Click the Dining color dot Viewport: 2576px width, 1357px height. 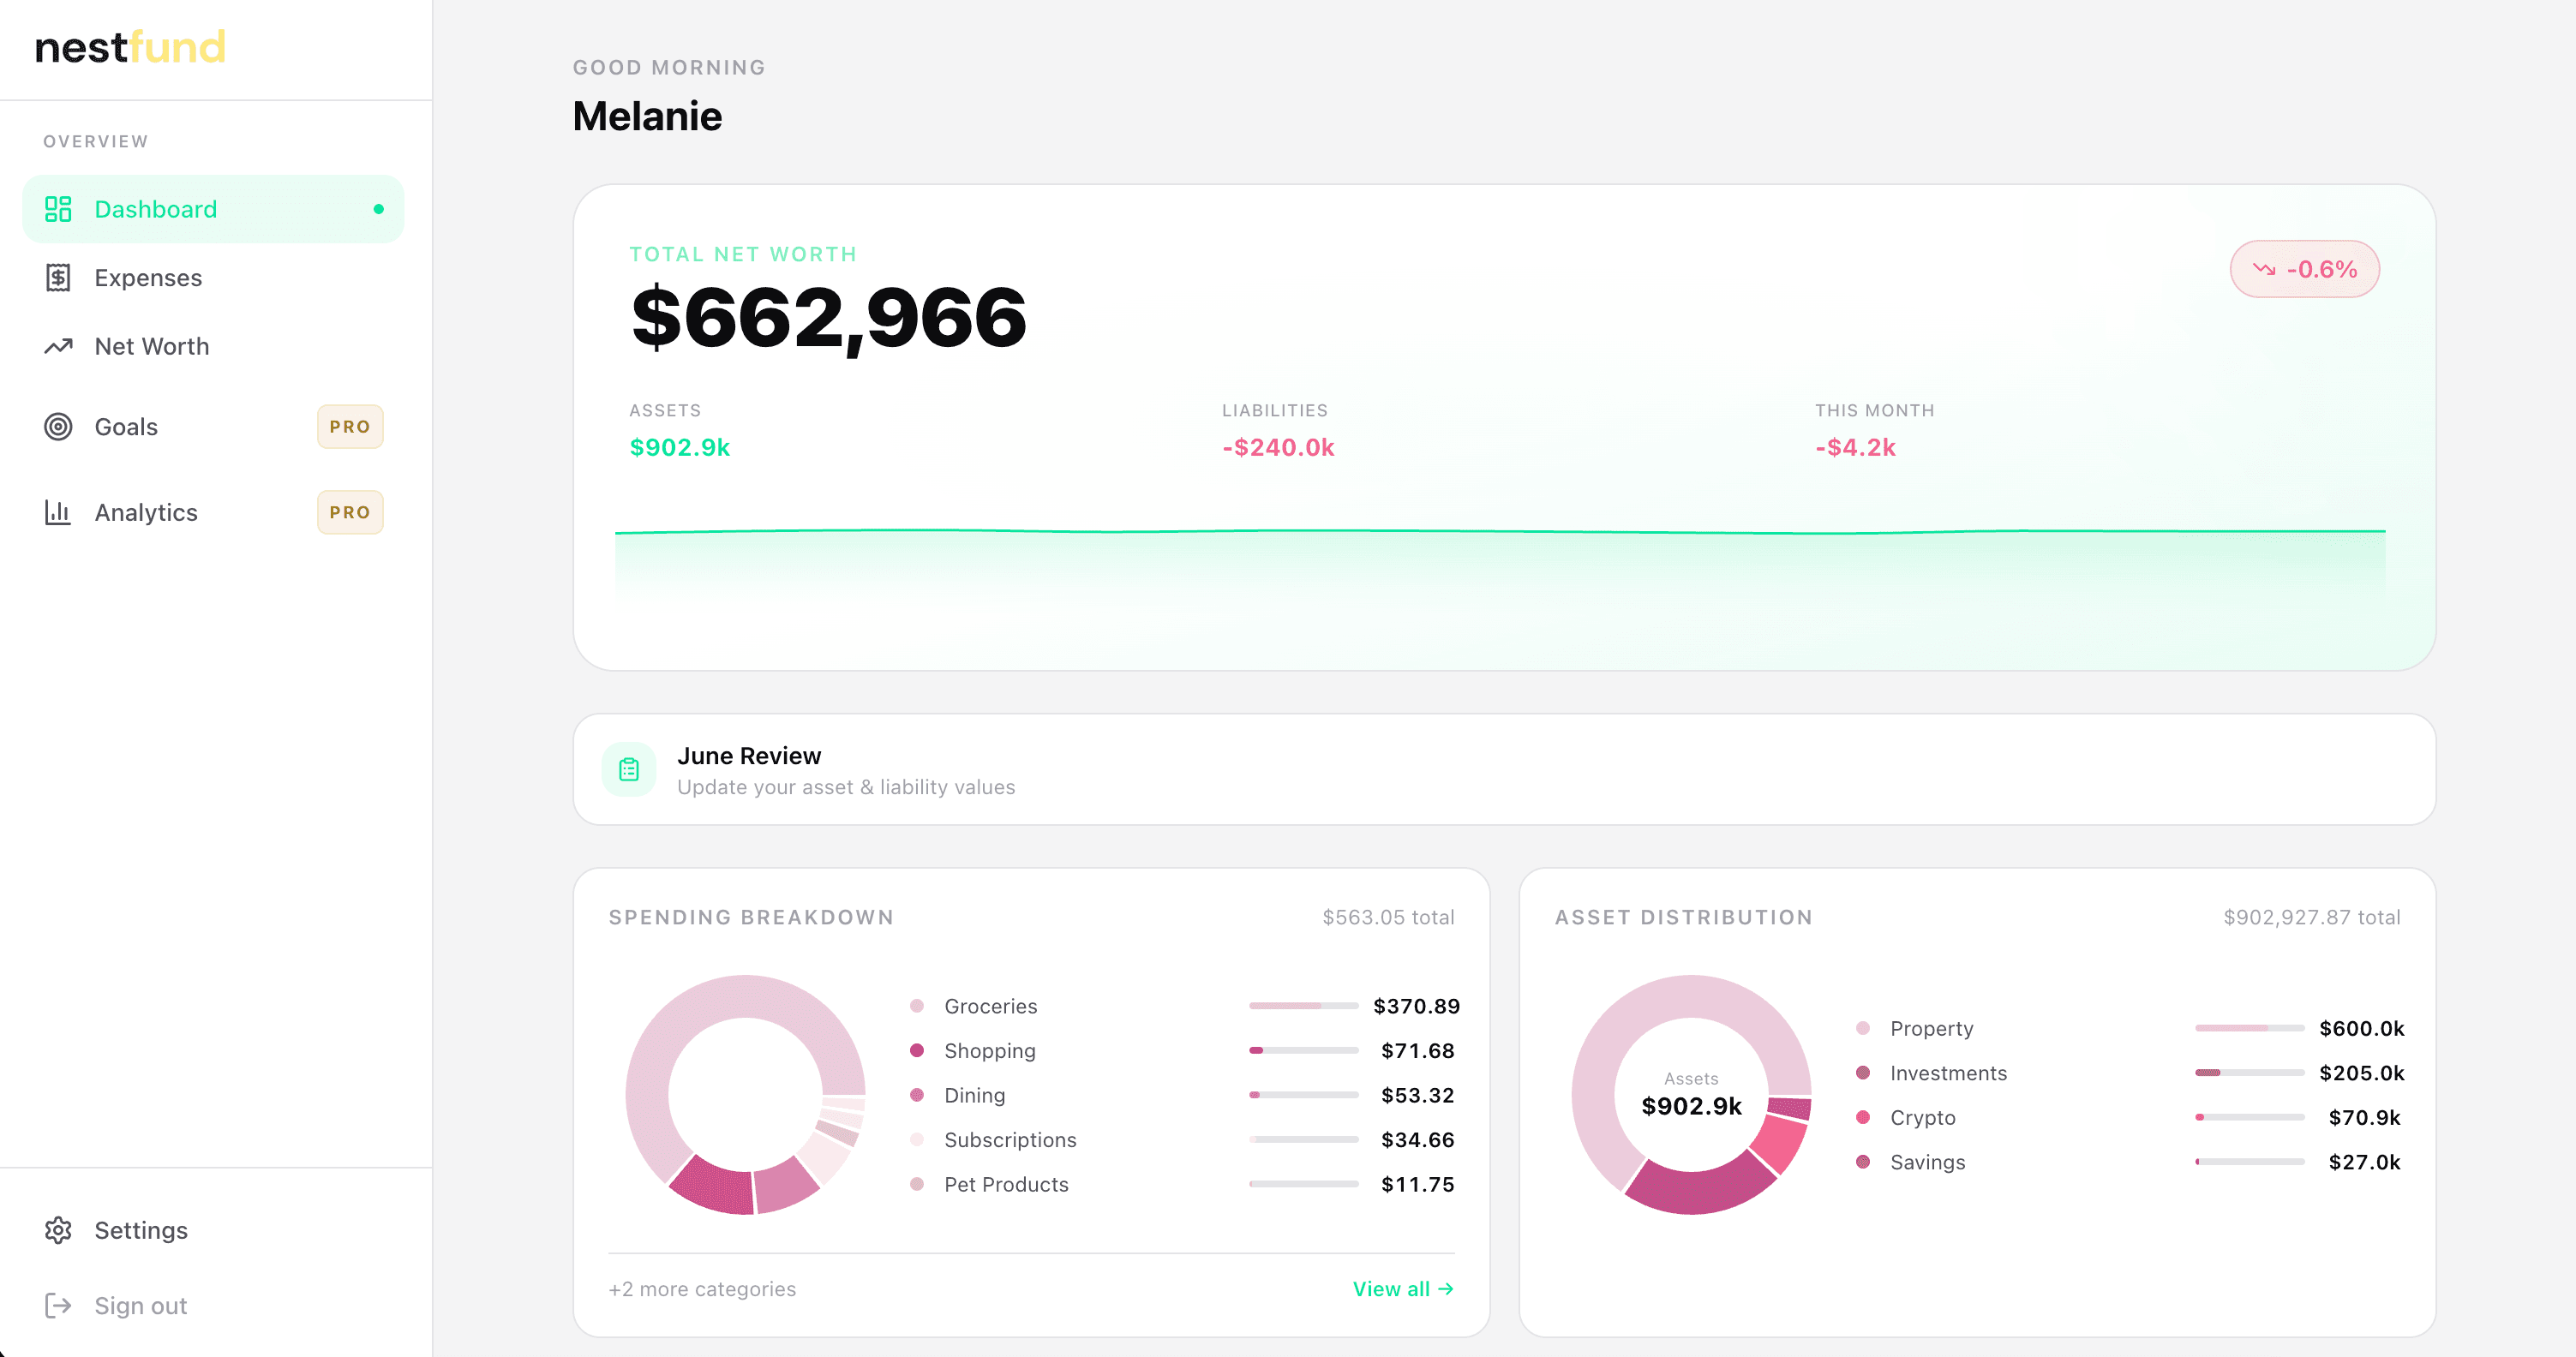(917, 1095)
